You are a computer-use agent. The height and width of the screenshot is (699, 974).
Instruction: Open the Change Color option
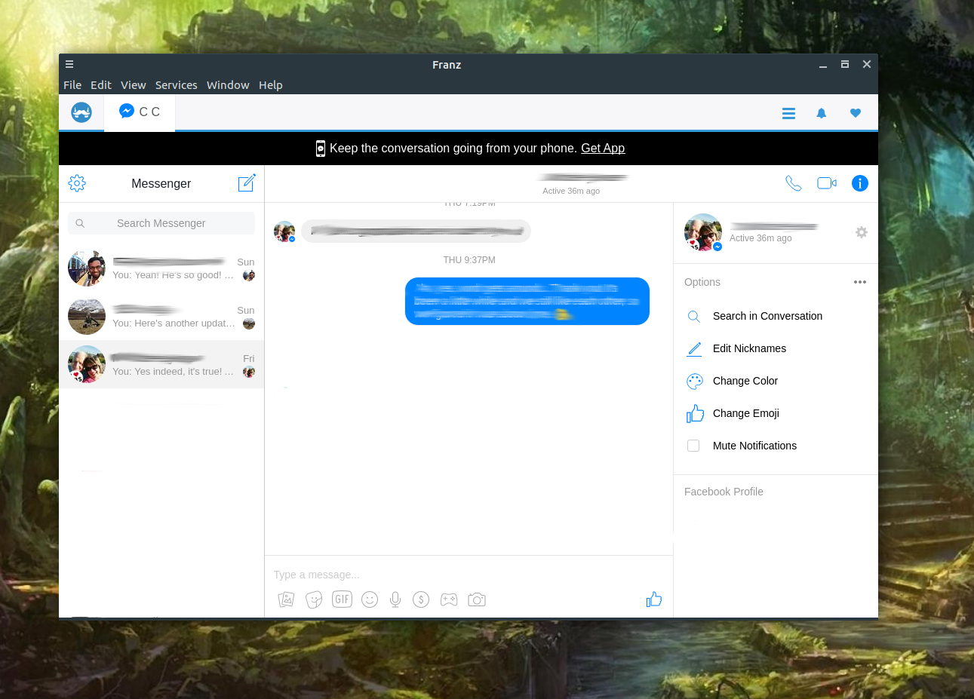745,381
